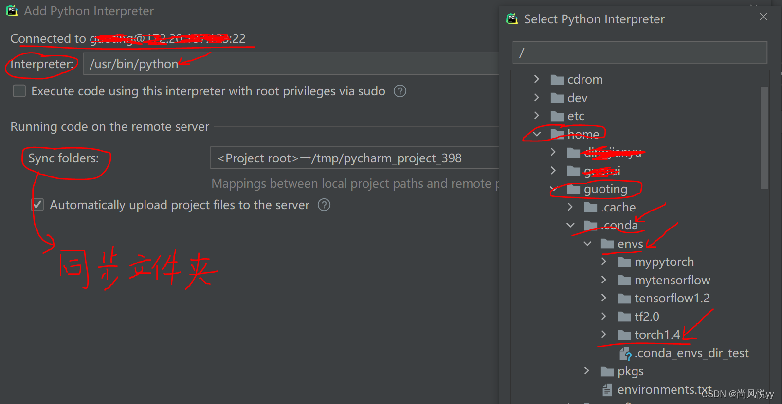This screenshot has height=404, width=782.
Task: Click the Interpreter path input field
Action: point(291,64)
